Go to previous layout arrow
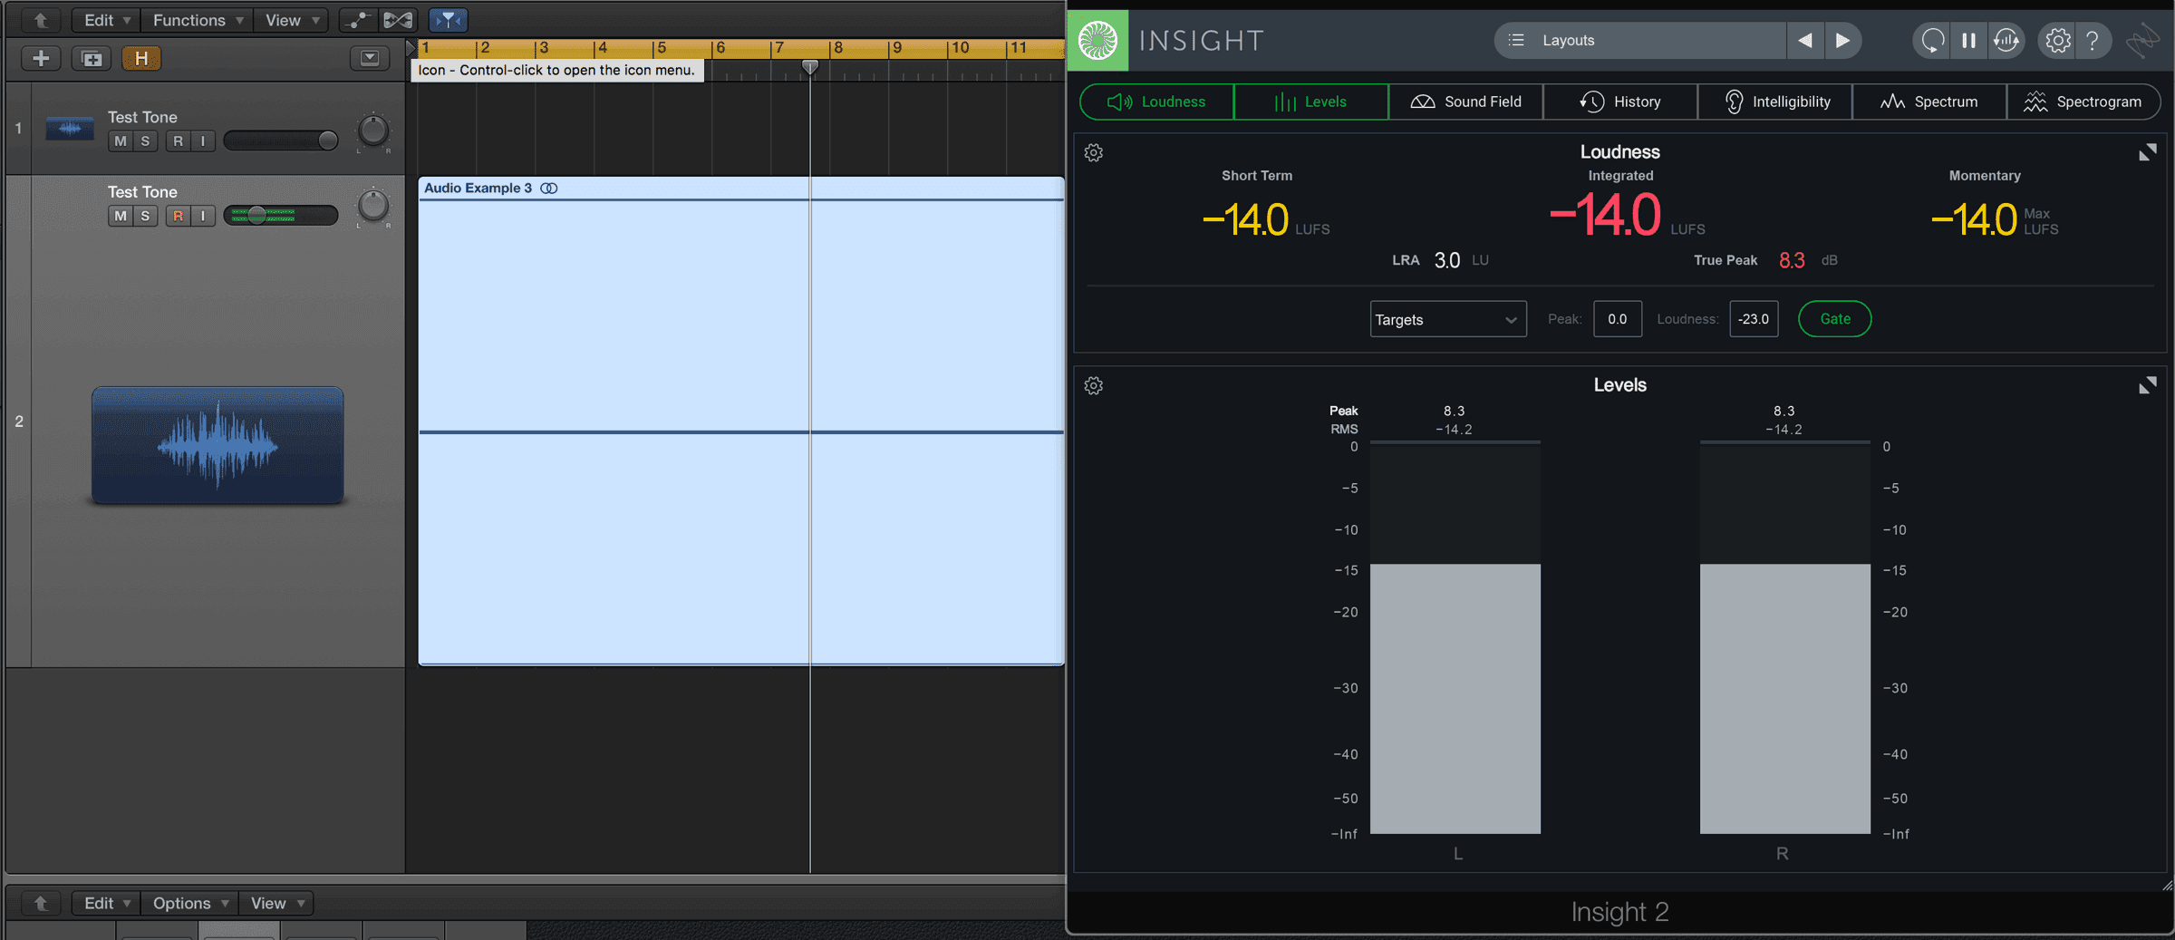Image resolution: width=2175 pixels, height=940 pixels. tap(1805, 41)
